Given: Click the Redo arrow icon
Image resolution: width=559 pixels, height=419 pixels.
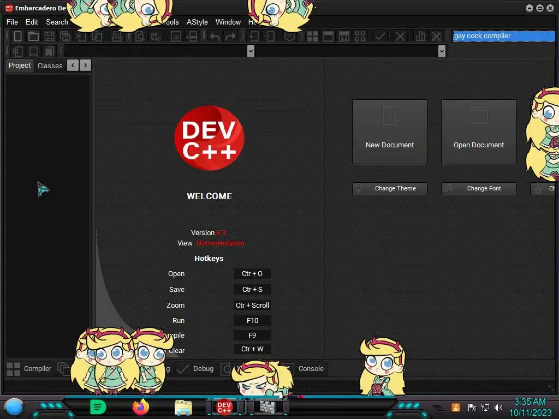Looking at the screenshot, I should pyautogui.click(x=231, y=36).
